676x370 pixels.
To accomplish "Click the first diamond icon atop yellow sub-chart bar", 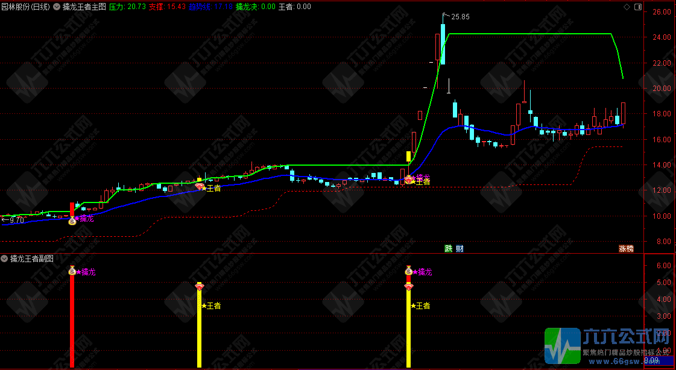I will [x=200, y=286].
